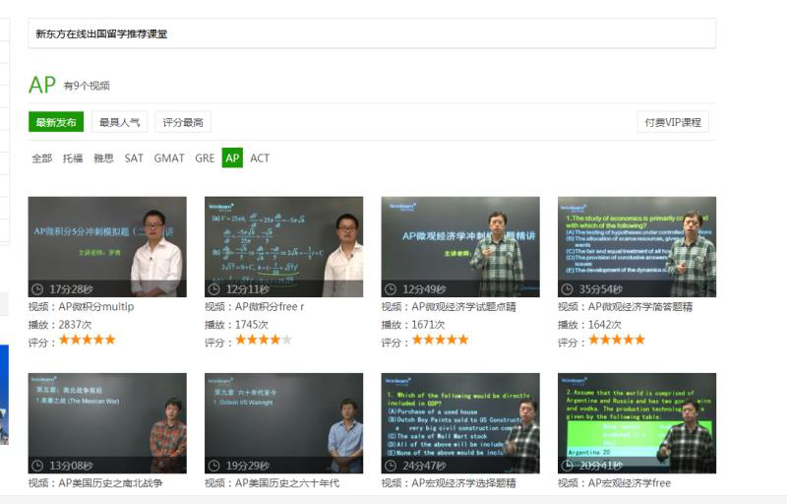Click the 有9个视频 count text
Image resolution: width=787 pixels, height=504 pixels.
87,86
